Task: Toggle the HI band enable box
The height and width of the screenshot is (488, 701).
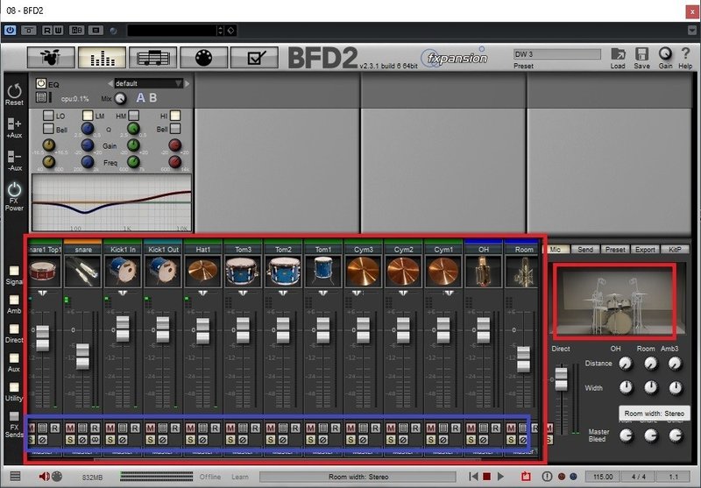Action: click(175, 116)
